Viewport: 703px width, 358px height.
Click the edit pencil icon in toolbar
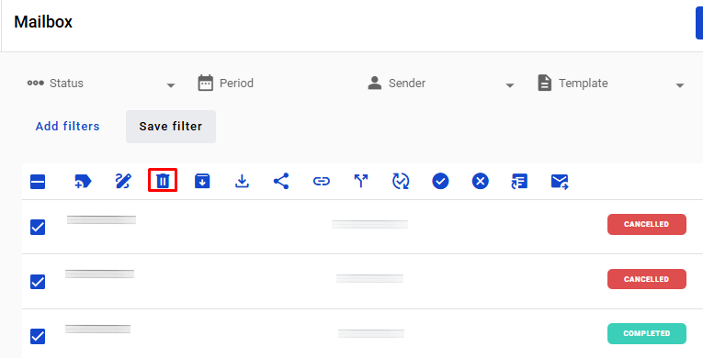point(123,182)
